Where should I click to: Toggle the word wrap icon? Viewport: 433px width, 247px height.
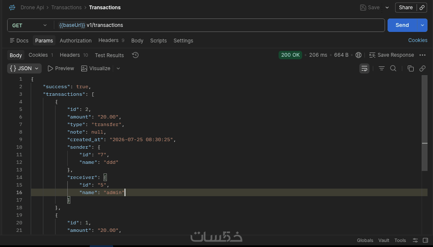pyautogui.click(x=364, y=68)
